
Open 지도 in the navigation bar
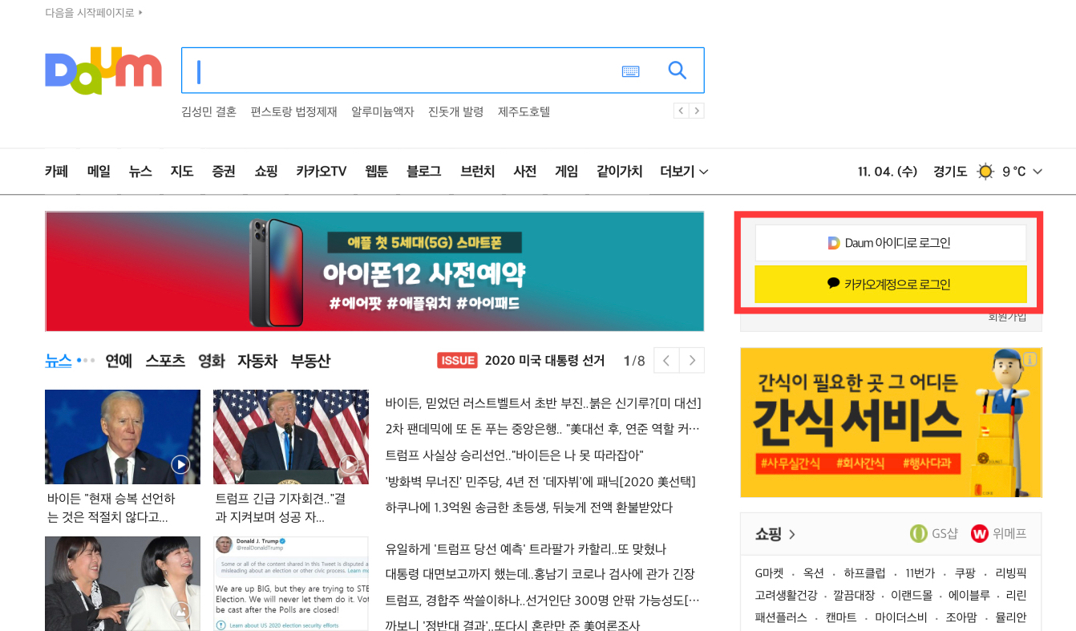182,172
